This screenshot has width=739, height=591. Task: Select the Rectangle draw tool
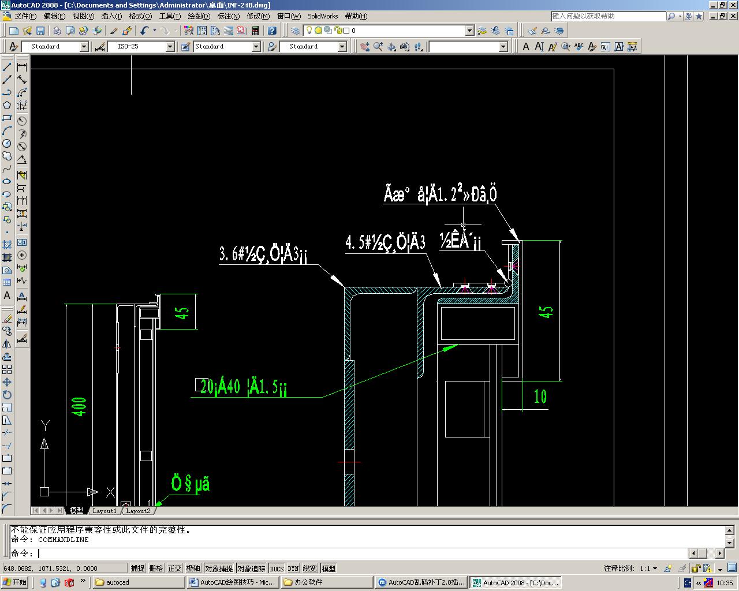[x=7, y=118]
